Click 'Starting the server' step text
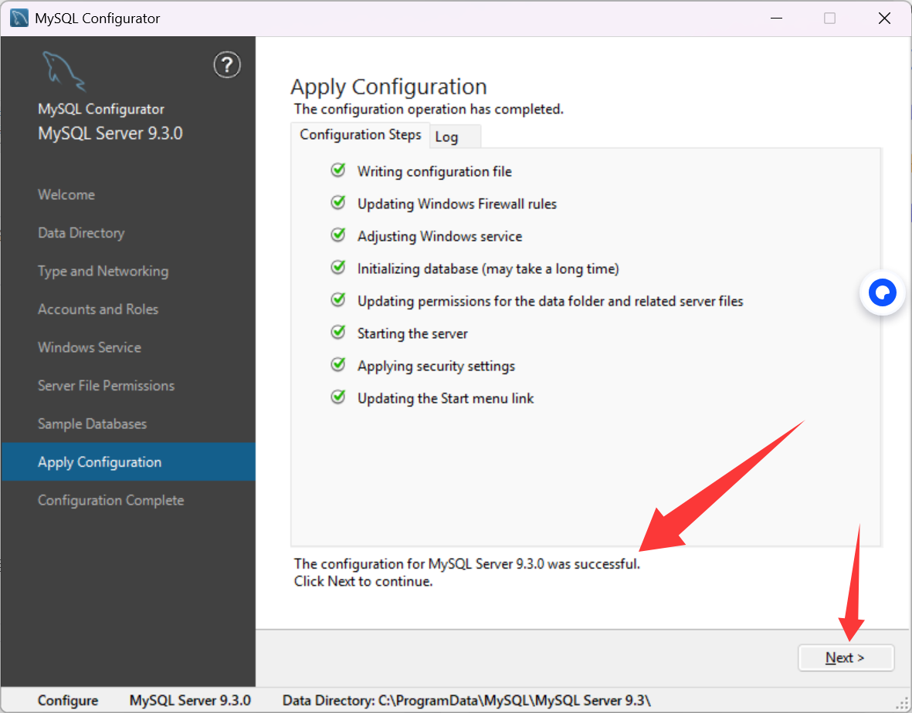 tap(412, 333)
